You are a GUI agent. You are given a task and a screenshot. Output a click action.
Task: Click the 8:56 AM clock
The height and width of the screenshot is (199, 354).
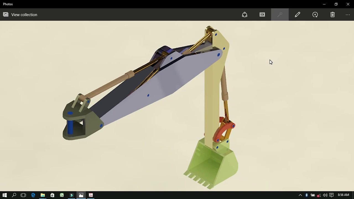coord(343,195)
